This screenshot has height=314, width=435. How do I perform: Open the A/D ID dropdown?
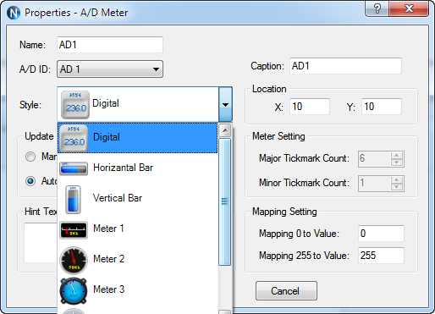click(110, 69)
